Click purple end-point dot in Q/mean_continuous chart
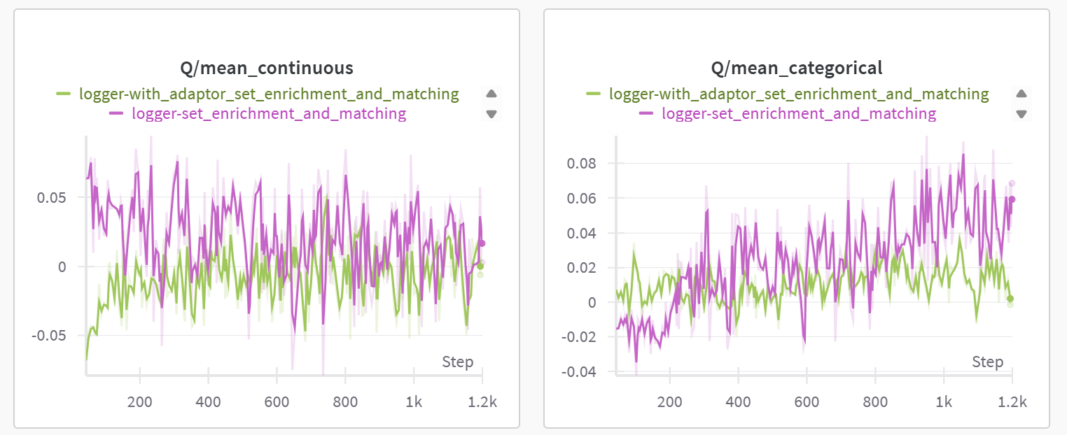This screenshot has height=435, width=1067. point(482,243)
